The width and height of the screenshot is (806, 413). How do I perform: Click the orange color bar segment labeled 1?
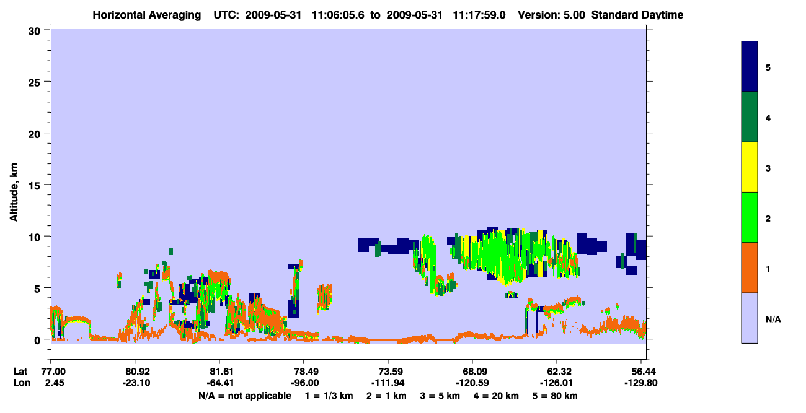click(750, 267)
